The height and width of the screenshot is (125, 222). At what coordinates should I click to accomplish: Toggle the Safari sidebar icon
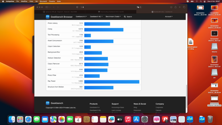(47, 7)
